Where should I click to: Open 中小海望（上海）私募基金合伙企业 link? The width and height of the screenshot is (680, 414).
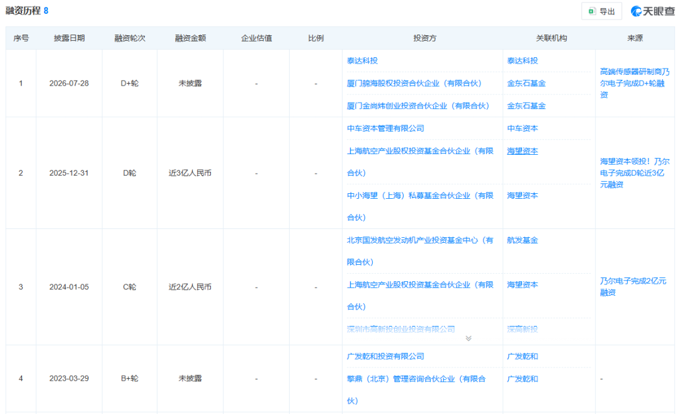click(420, 206)
